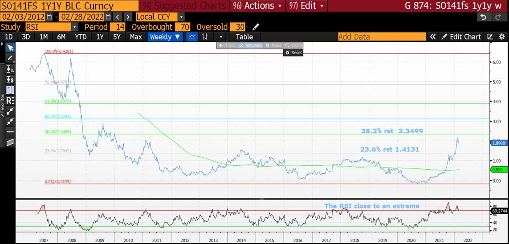The height and width of the screenshot is (244, 509).
Task: Open the Local CCY currency dropdown
Action: click(181, 17)
